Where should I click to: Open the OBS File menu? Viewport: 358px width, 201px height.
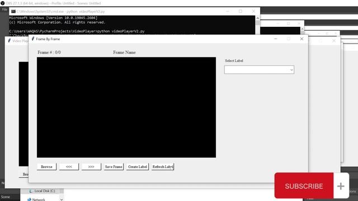(x=5, y=9)
